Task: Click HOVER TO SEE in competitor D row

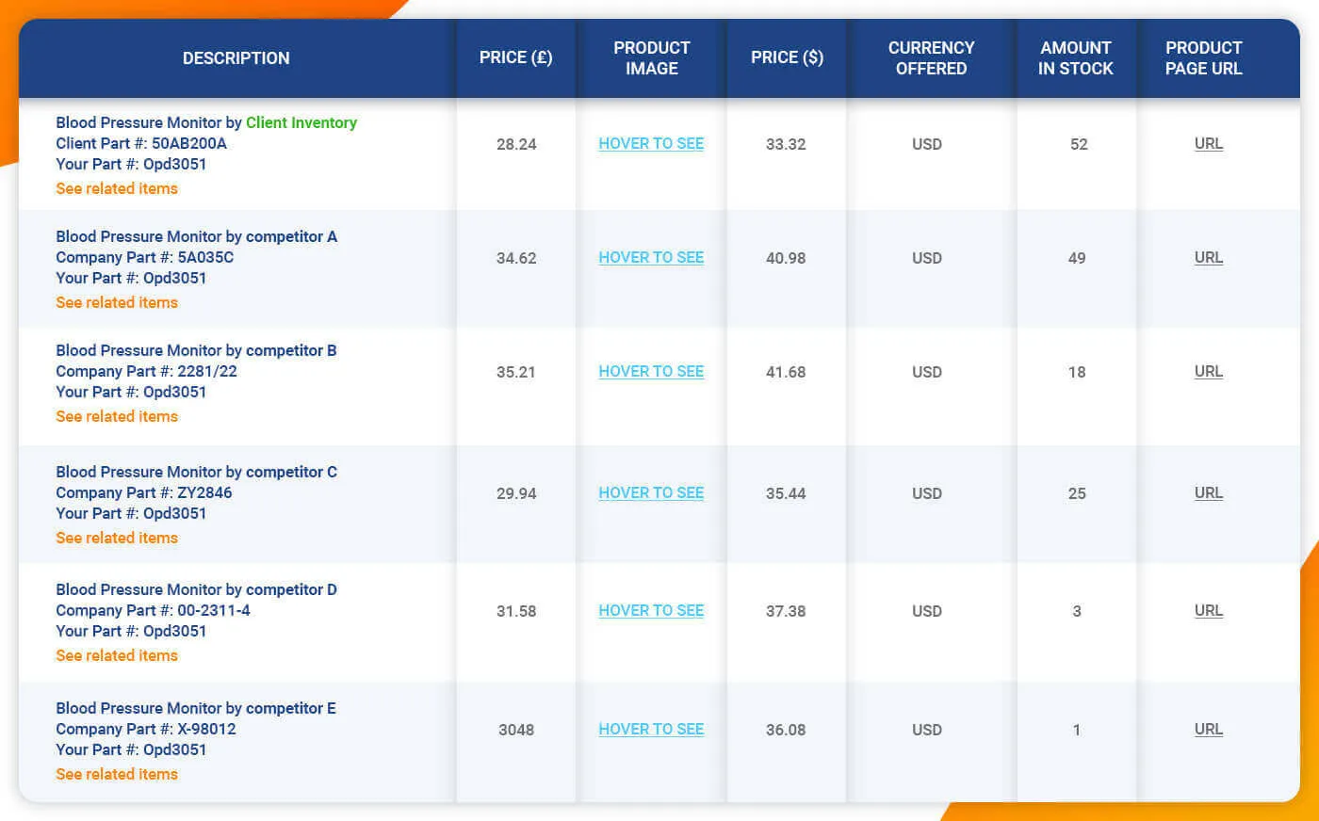Action: pyautogui.click(x=651, y=610)
